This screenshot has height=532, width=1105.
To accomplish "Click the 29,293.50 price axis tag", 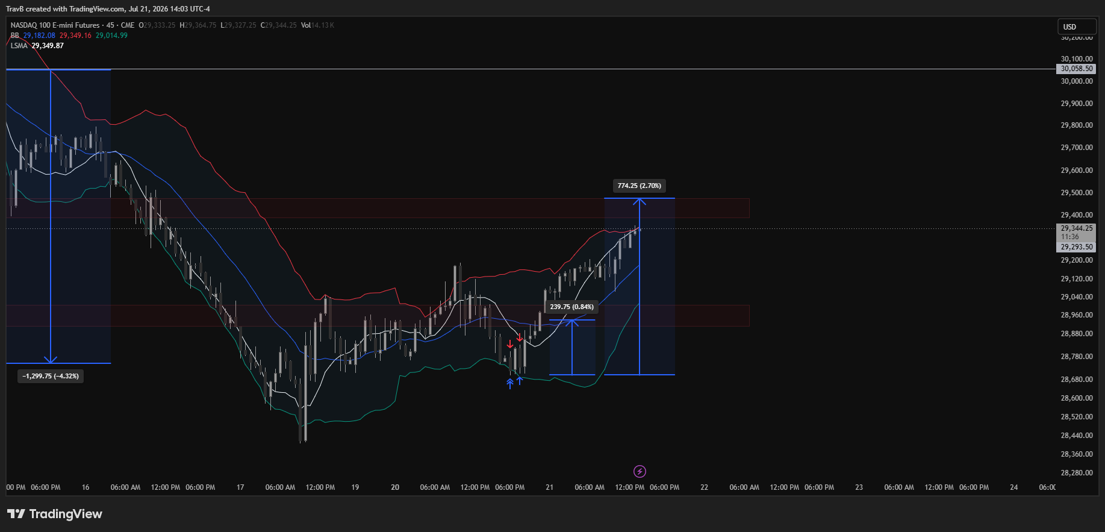I will pyautogui.click(x=1076, y=247).
